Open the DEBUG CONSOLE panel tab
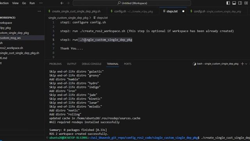 point(91,64)
